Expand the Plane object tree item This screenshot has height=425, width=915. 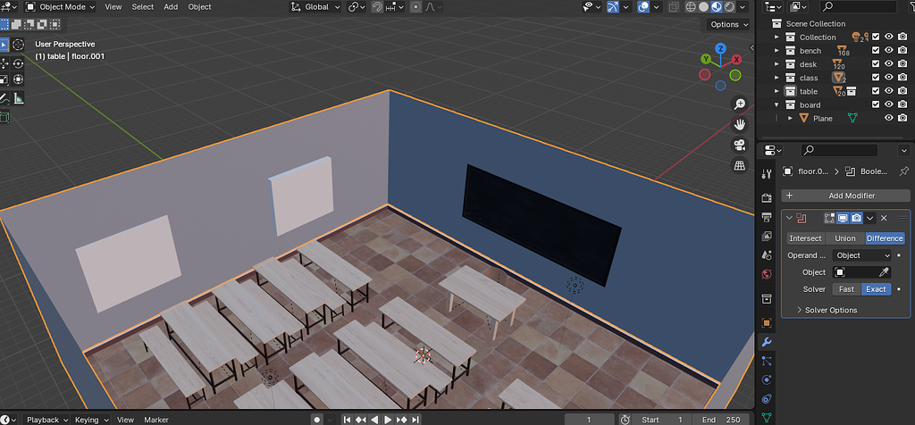point(790,119)
